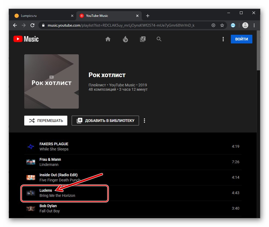Click the ПЕРЕМЕШАТЬ shuffle button
269x227 pixels.
[46, 121]
